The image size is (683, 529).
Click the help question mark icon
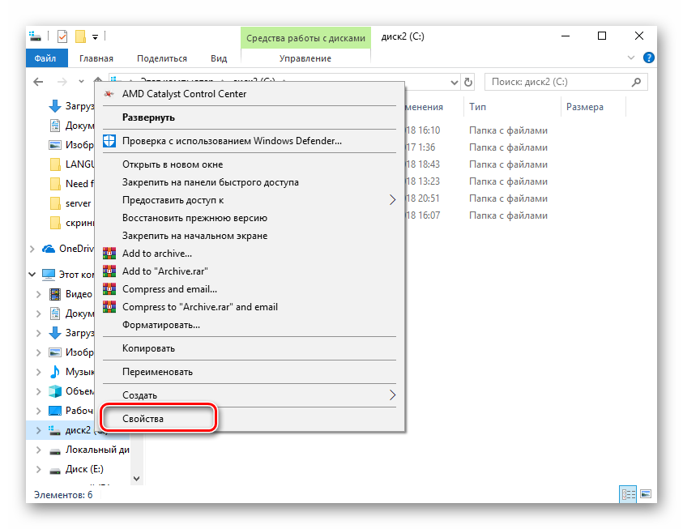click(x=648, y=58)
